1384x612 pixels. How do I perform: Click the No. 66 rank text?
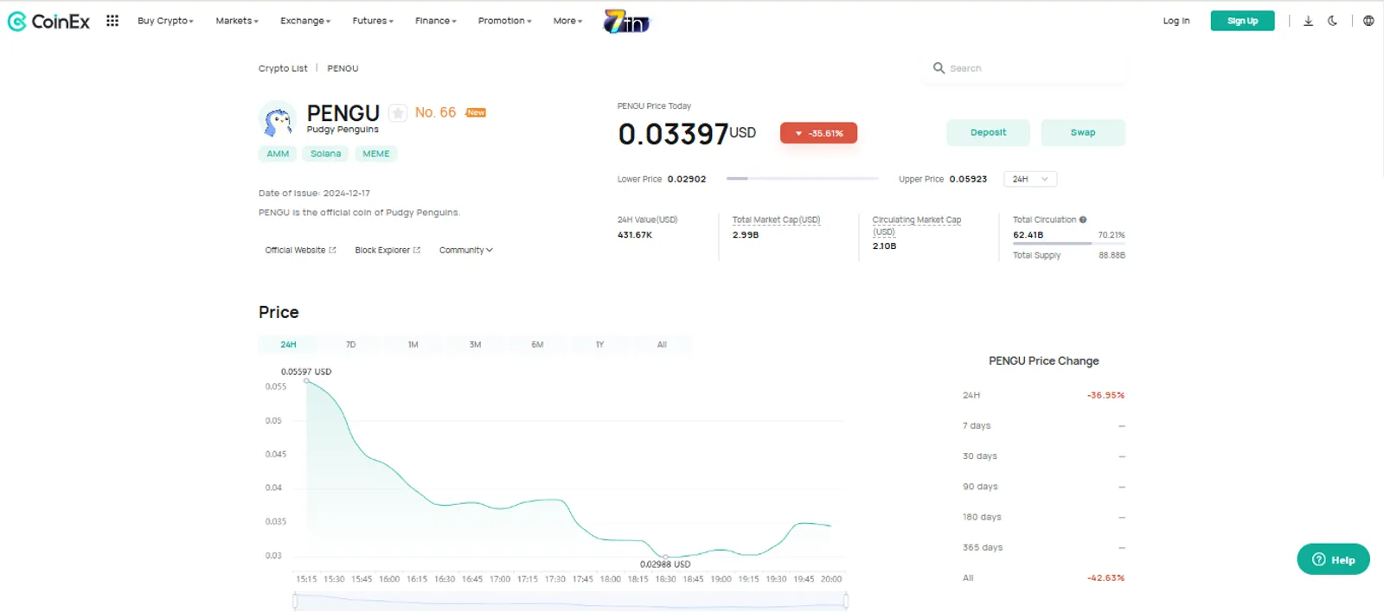(435, 112)
